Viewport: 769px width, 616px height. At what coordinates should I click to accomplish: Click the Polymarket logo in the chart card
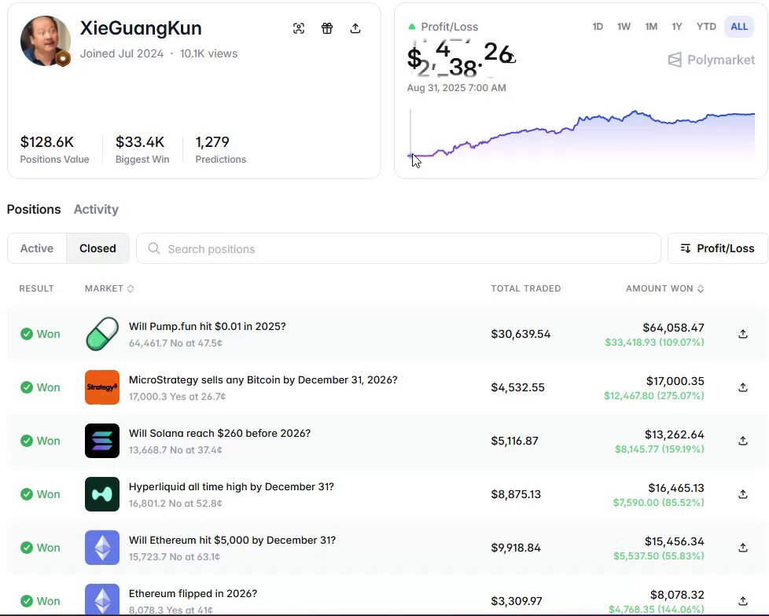pyautogui.click(x=712, y=60)
